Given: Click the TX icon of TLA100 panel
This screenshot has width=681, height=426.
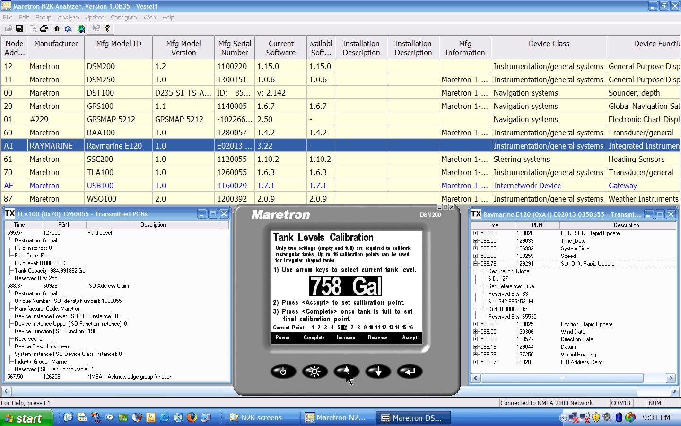Looking at the screenshot, I should click(9, 214).
